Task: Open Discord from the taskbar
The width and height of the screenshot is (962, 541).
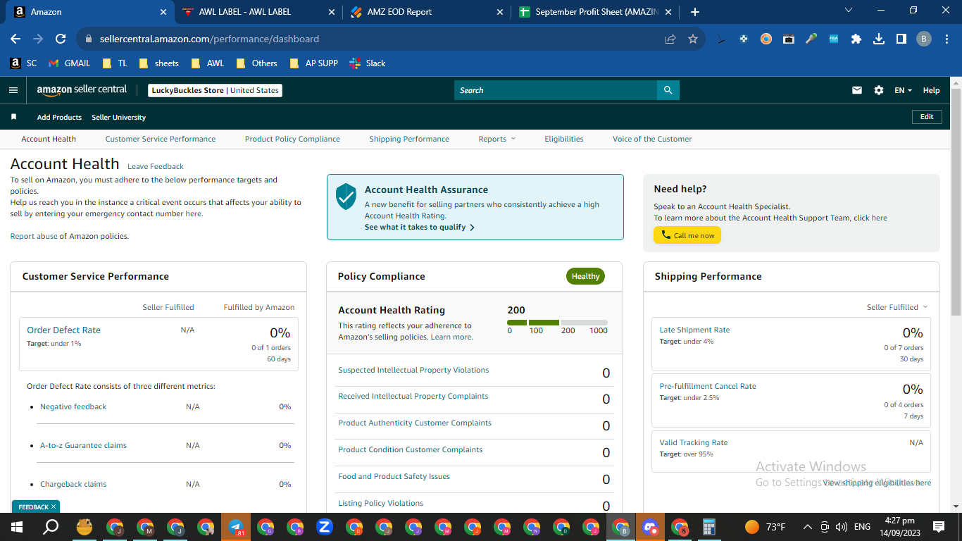Action: pyautogui.click(x=650, y=527)
